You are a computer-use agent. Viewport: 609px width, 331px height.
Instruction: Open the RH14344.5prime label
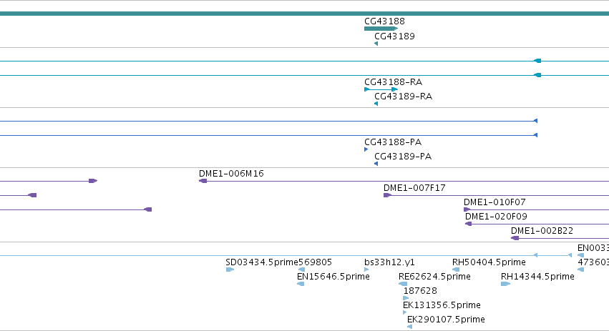tap(537, 277)
